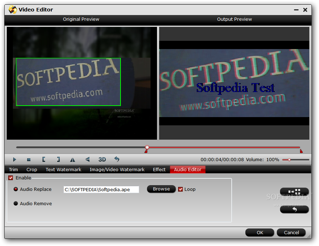Click the Original Preview header label
319x246 pixels.
tap(81, 19)
